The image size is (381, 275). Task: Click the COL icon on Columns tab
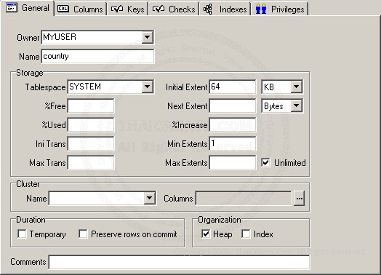click(x=63, y=9)
